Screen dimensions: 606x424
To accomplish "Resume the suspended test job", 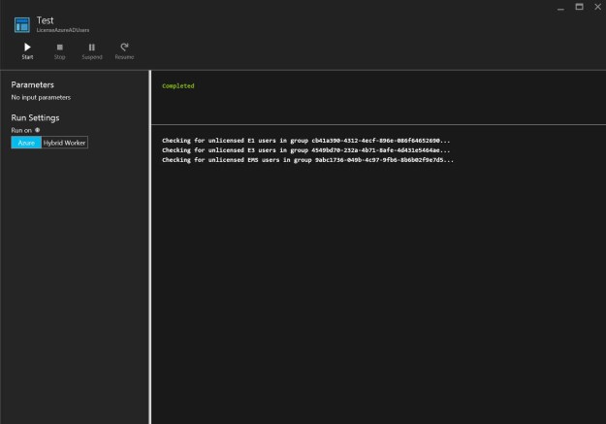I will pyautogui.click(x=124, y=50).
